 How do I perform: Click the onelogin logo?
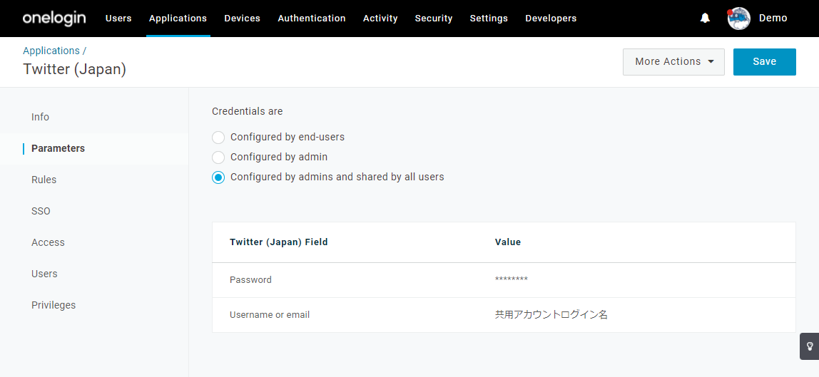(54, 19)
